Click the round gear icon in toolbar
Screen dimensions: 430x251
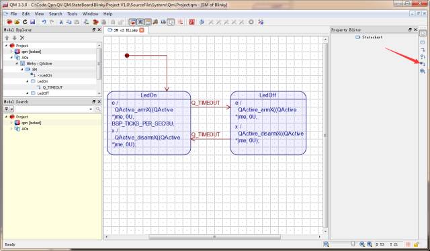coord(251,22)
